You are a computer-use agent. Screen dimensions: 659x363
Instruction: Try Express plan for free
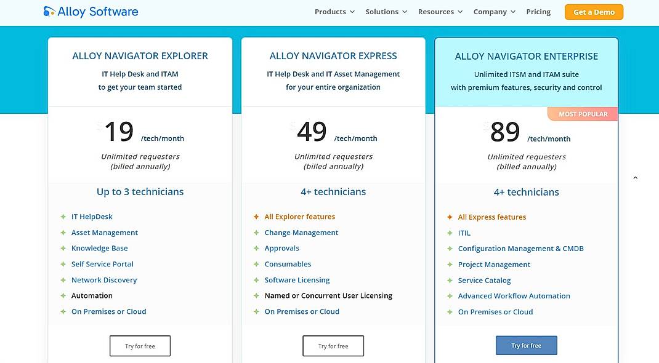click(333, 346)
